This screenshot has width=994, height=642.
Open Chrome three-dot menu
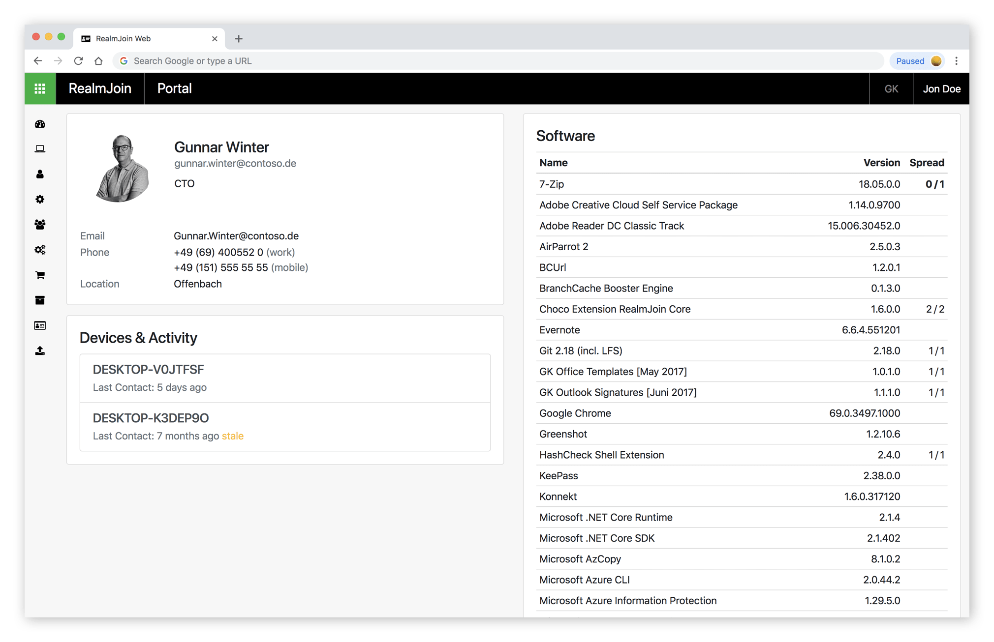[x=956, y=61]
